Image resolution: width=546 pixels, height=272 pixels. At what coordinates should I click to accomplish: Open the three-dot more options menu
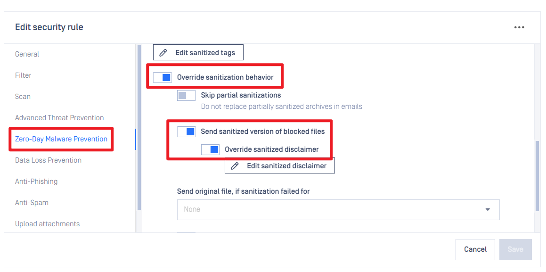tap(519, 27)
